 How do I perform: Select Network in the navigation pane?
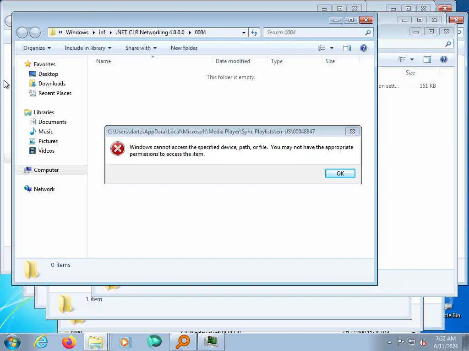(x=44, y=189)
